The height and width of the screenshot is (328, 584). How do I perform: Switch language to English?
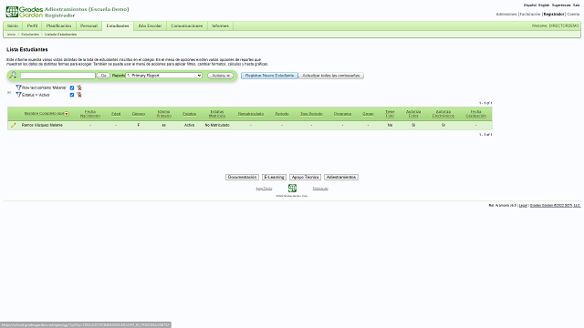(x=544, y=5)
